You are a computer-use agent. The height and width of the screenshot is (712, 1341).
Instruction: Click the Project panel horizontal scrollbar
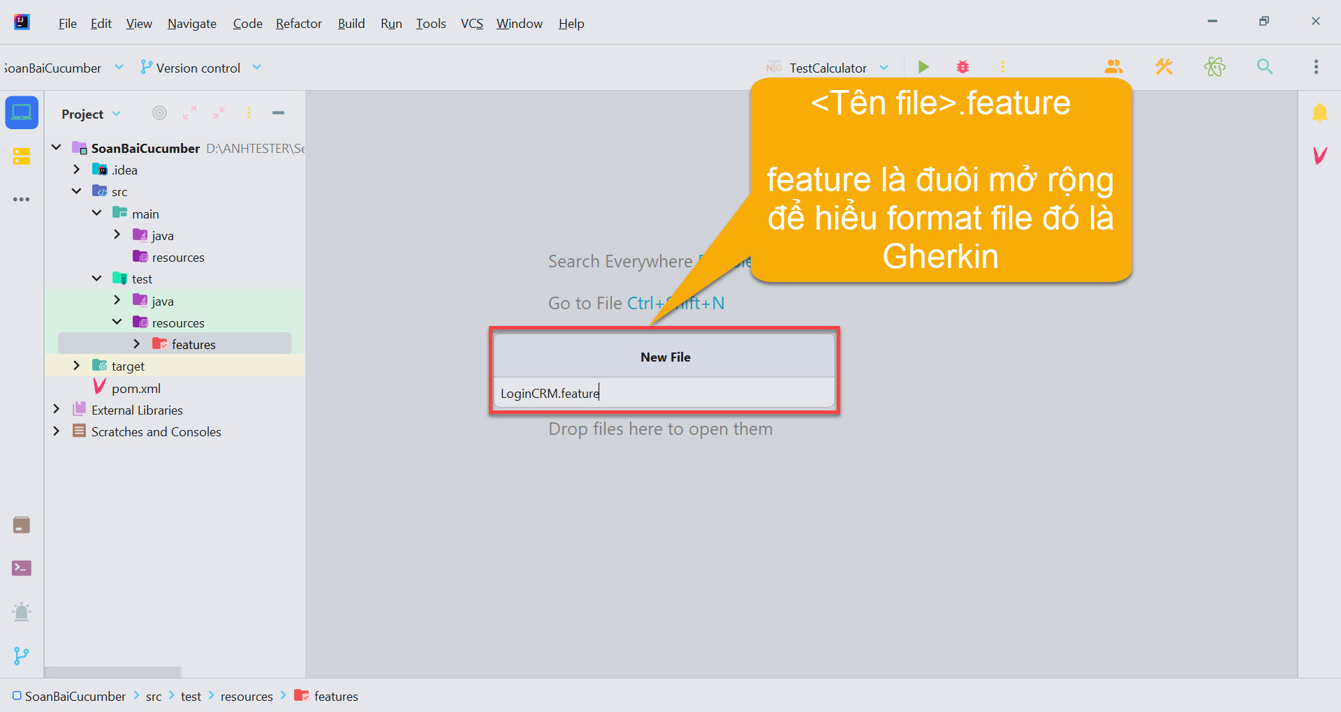(112, 672)
